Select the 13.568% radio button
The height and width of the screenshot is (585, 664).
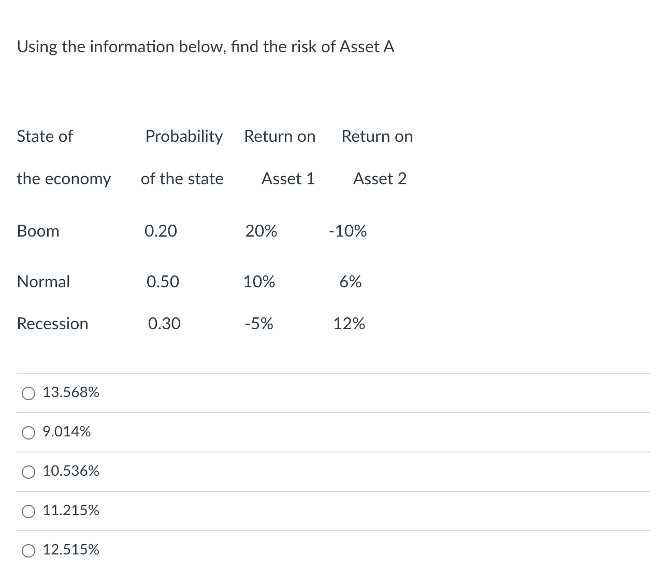pyautogui.click(x=29, y=393)
